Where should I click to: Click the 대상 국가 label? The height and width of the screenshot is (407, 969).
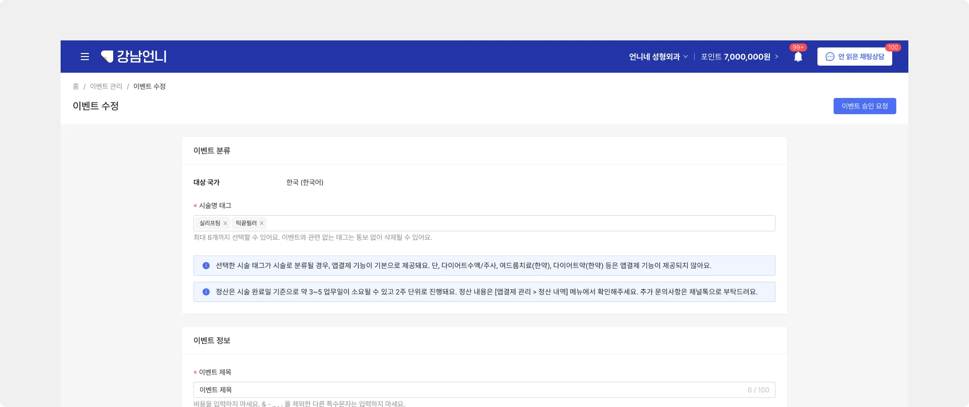(207, 182)
